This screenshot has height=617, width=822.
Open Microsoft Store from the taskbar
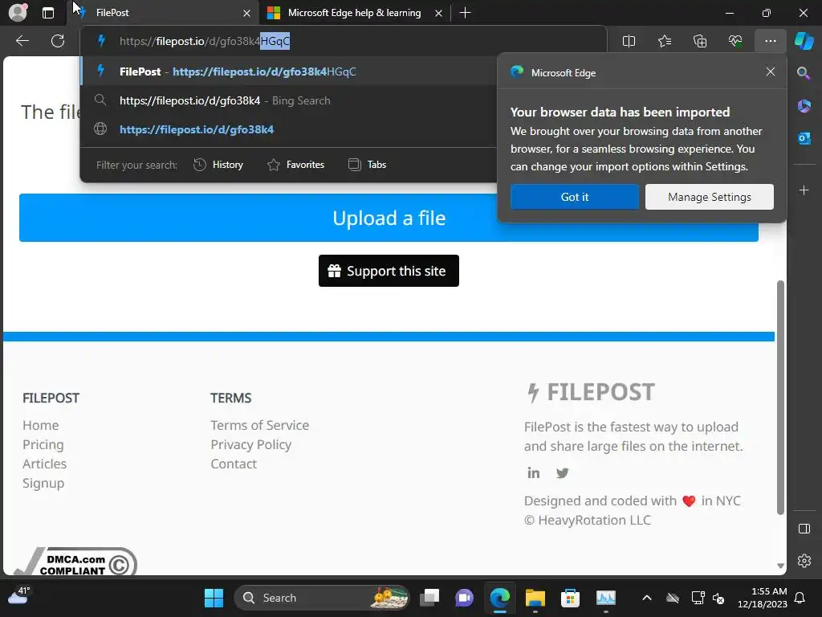[570, 598]
